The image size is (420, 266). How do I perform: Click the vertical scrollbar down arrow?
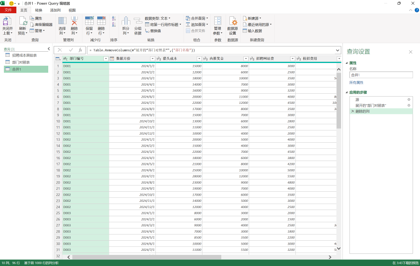[339, 248]
